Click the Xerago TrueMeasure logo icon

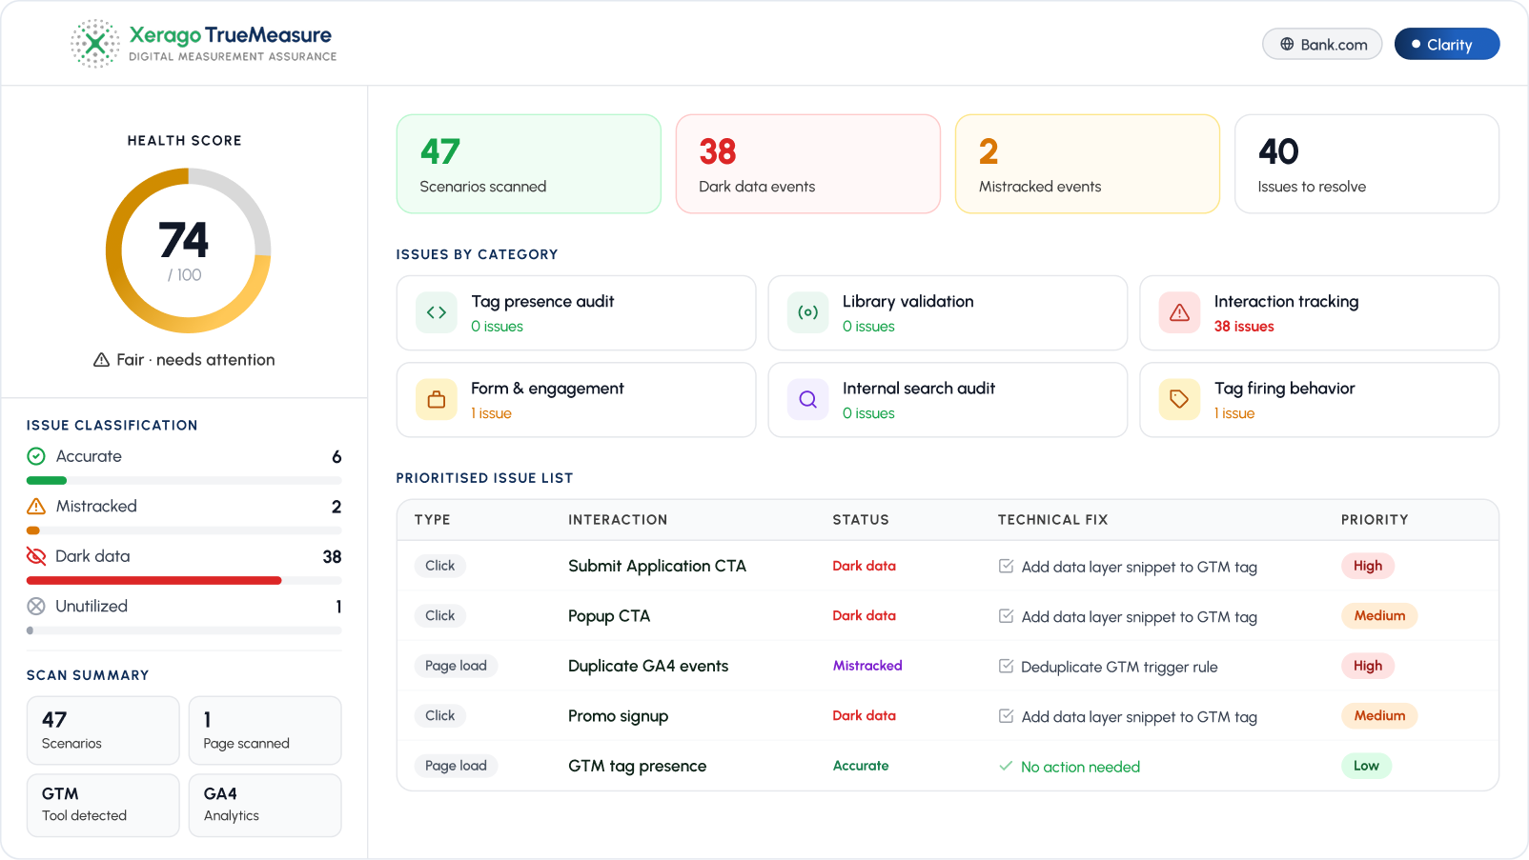(x=95, y=44)
